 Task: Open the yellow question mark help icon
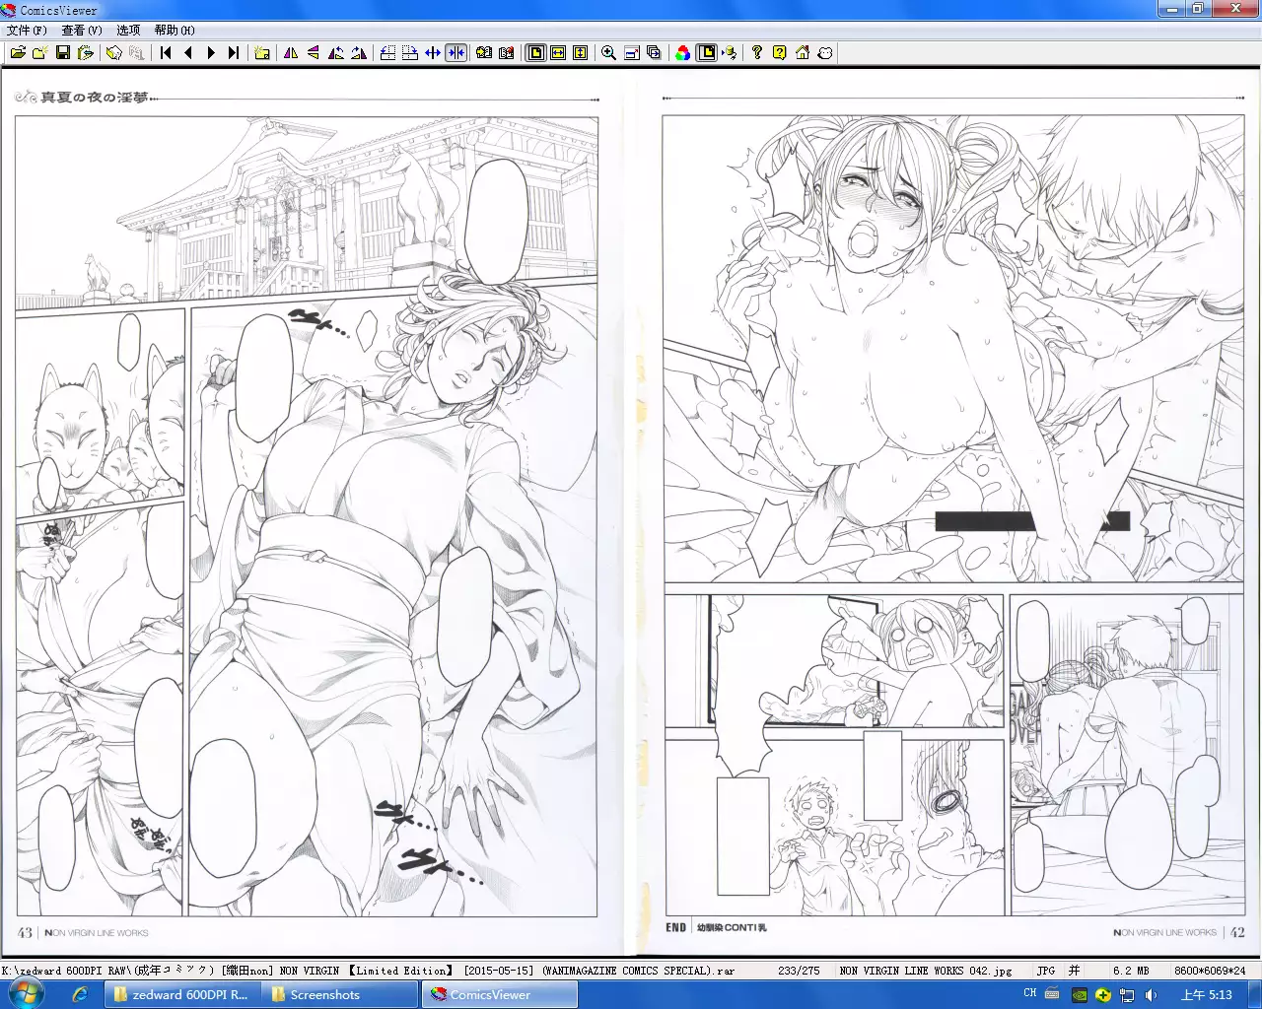pos(779,53)
